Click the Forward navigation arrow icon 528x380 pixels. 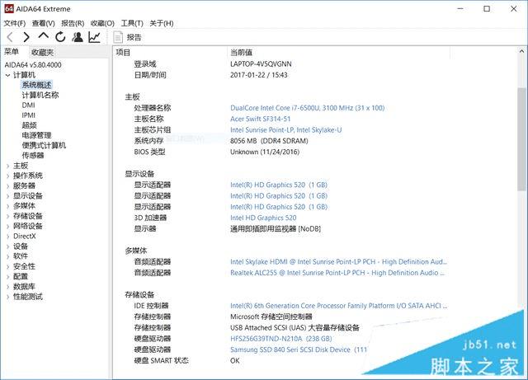click(x=26, y=37)
